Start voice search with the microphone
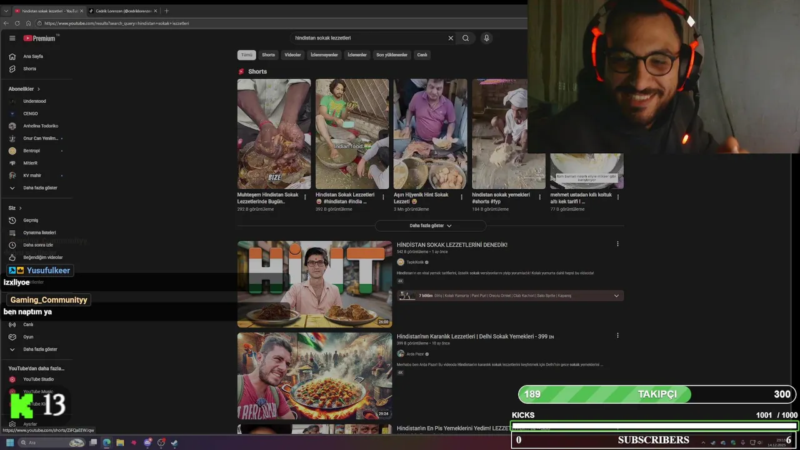800x450 pixels. (487, 38)
